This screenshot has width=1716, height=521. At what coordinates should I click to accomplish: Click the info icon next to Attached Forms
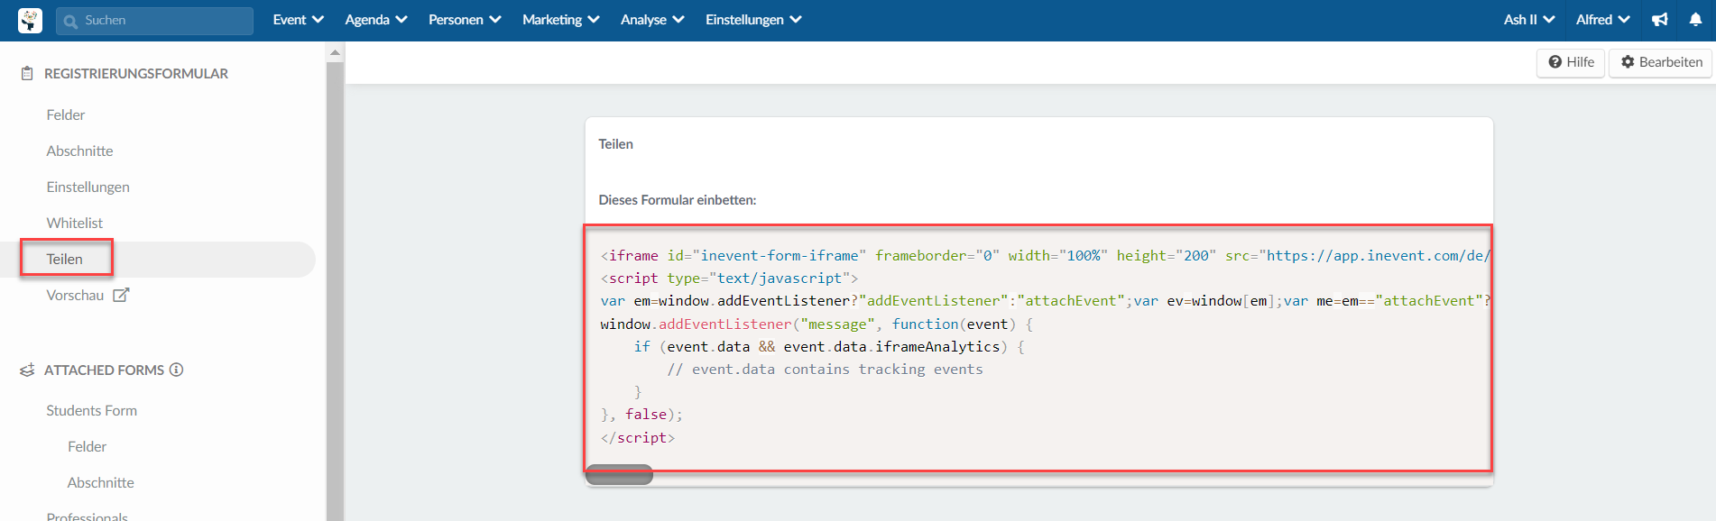(x=177, y=370)
